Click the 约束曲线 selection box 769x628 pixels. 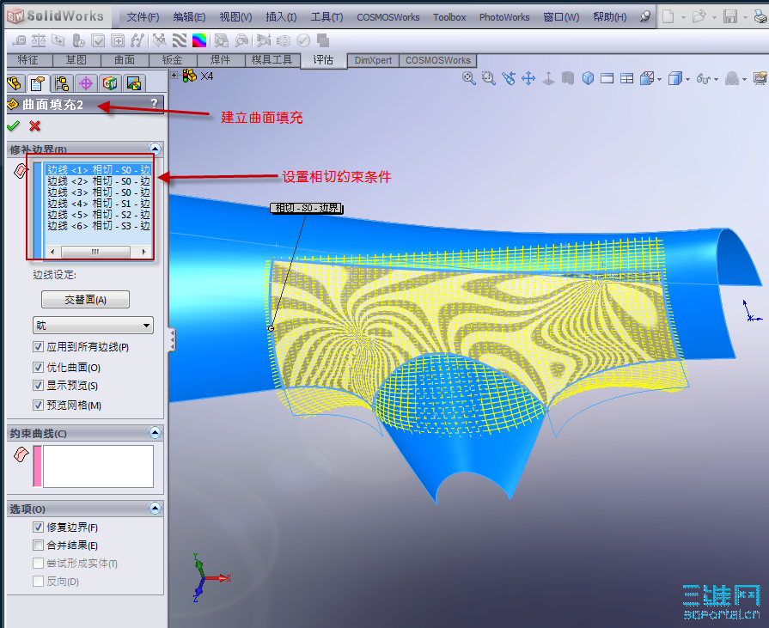(x=98, y=466)
